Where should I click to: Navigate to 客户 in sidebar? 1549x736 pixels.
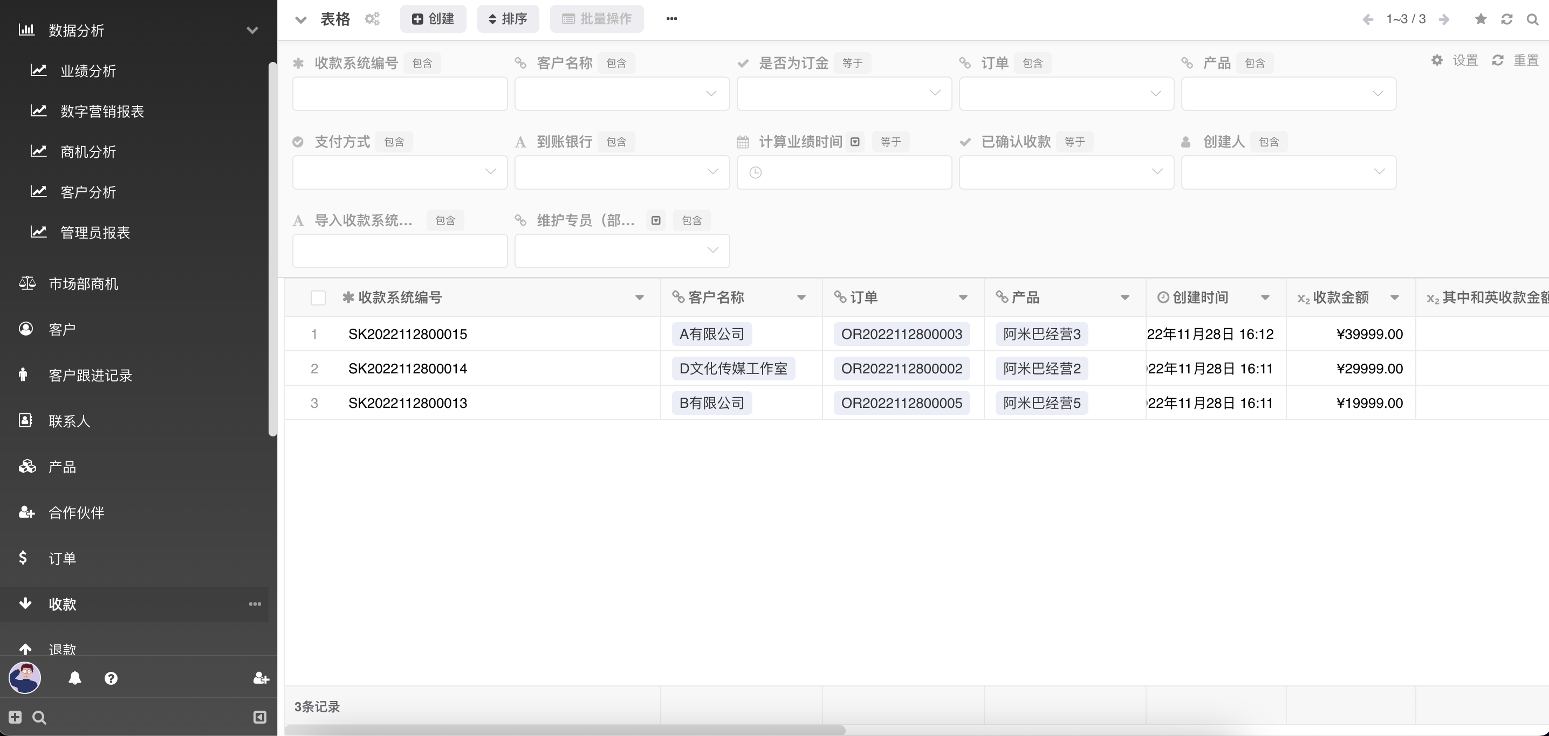[x=62, y=329]
